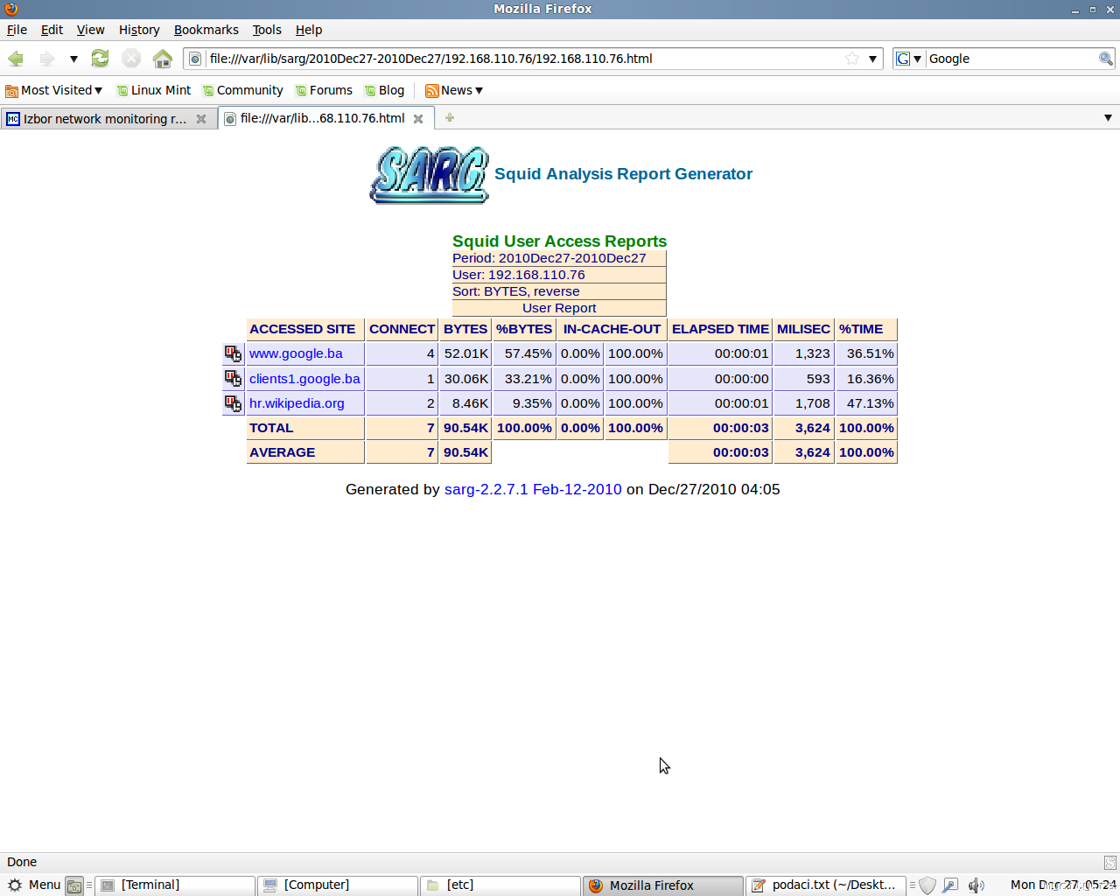Switch to the Computer window
1120x896 pixels.
(338, 885)
